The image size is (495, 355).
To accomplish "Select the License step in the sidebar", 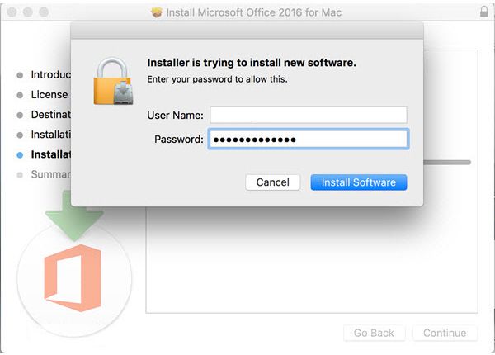I will click(49, 94).
